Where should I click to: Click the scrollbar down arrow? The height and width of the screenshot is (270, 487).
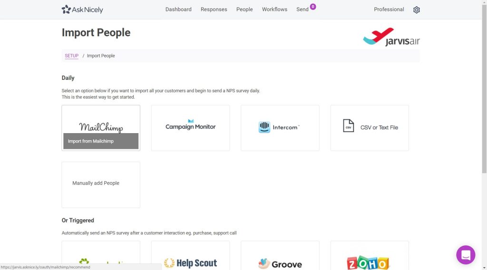tap(484, 268)
